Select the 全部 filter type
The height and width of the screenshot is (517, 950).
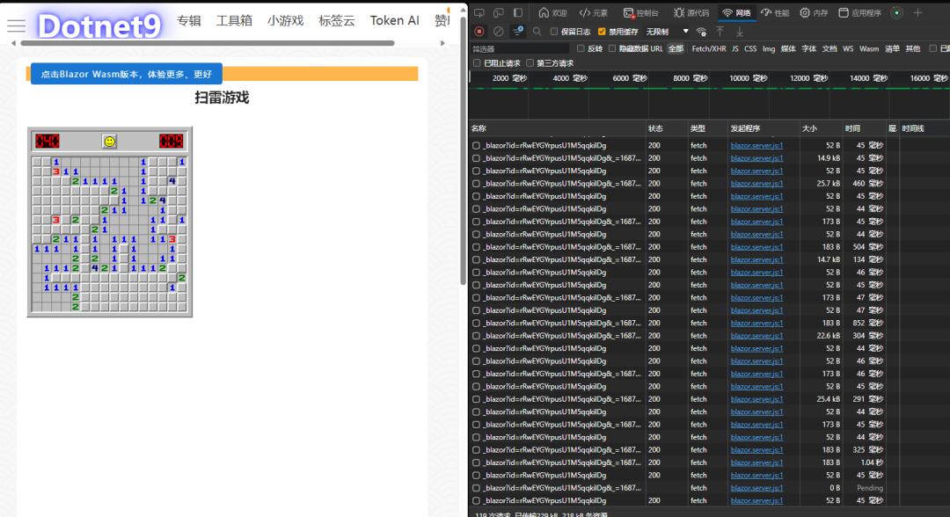[x=676, y=49]
